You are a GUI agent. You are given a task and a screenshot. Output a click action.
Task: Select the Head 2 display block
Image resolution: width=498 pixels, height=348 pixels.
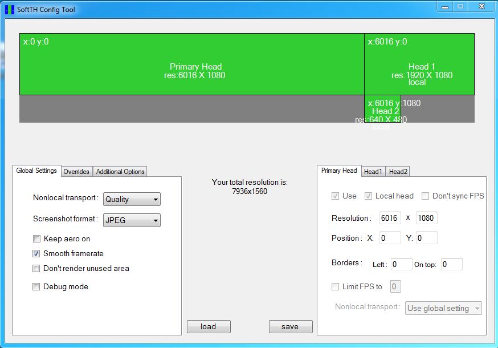[382, 109]
